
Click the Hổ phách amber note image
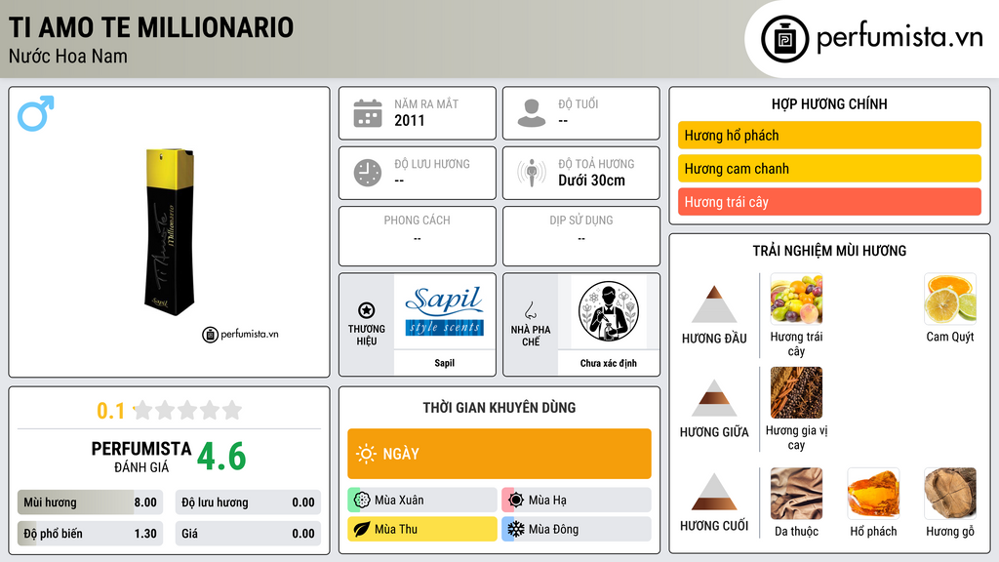[873, 493]
